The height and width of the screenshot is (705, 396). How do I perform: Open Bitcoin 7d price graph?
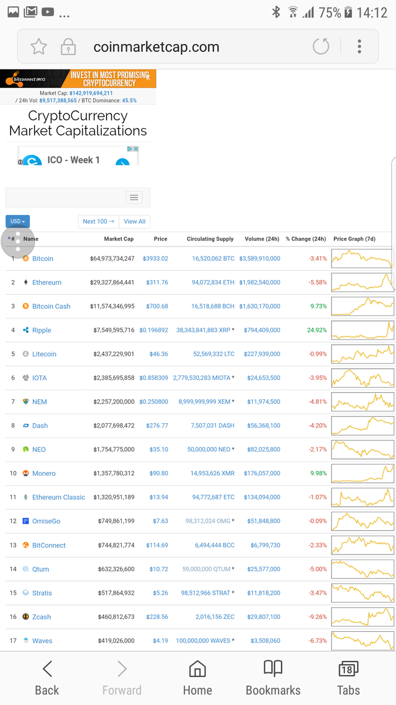point(363,258)
